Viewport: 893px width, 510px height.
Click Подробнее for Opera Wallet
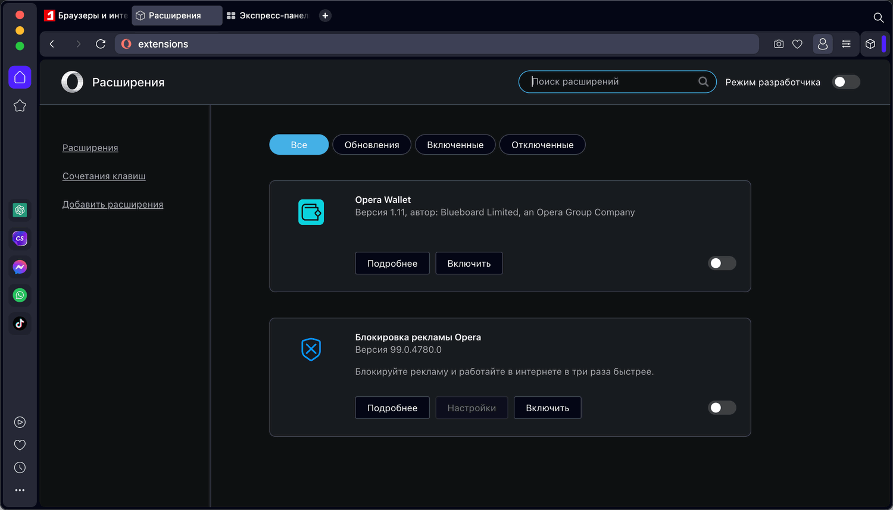tap(392, 263)
